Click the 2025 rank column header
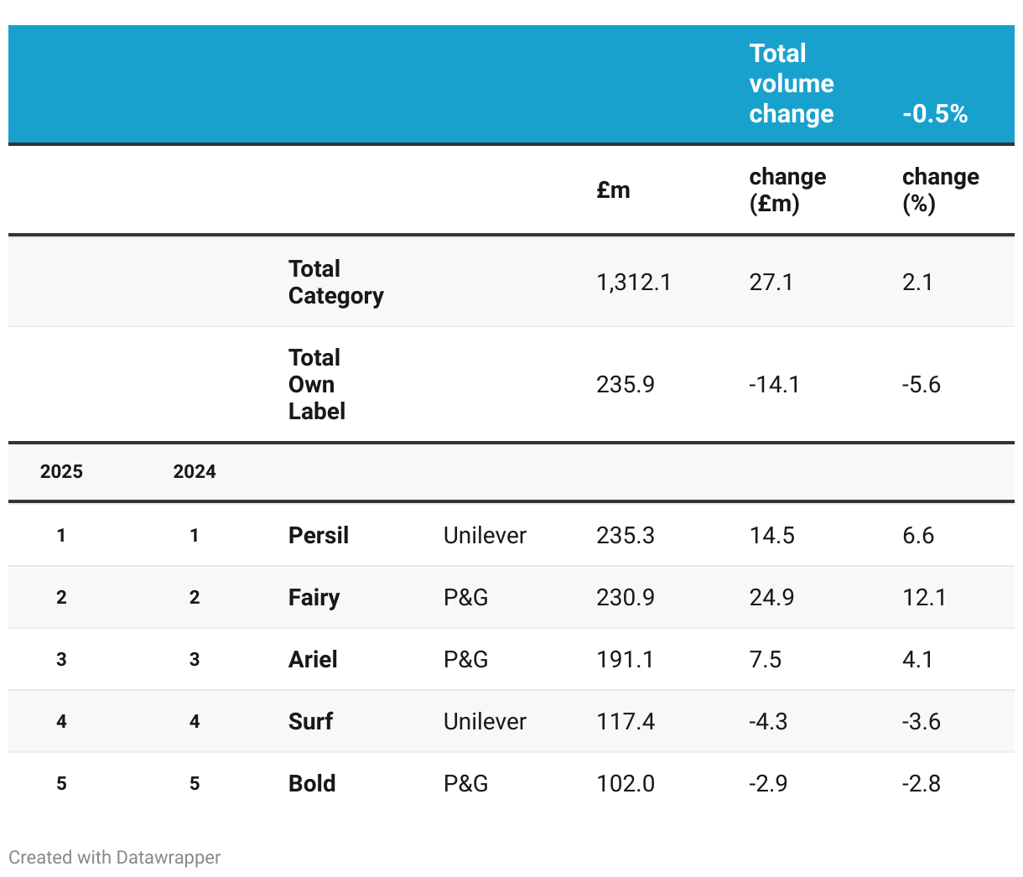1023x877 pixels. [61, 472]
